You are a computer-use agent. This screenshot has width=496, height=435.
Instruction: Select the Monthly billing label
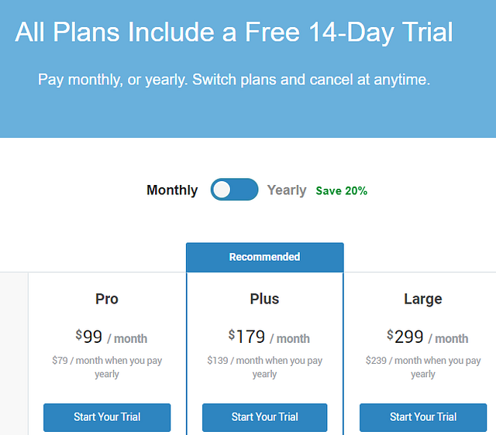coord(172,190)
